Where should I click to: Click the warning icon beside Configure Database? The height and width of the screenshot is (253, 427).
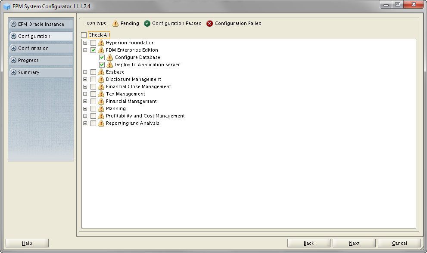point(110,57)
